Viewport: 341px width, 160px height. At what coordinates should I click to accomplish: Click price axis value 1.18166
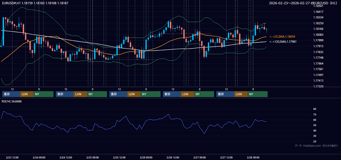coord(318,29)
